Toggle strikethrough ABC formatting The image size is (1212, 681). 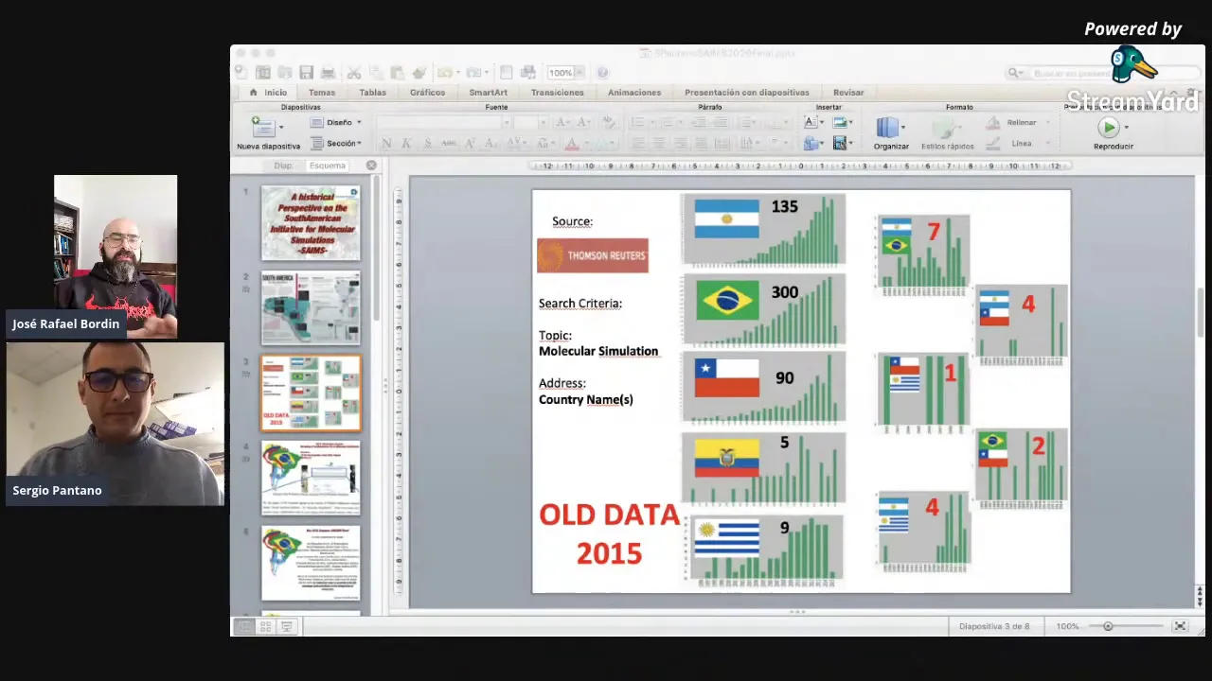pos(449,144)
